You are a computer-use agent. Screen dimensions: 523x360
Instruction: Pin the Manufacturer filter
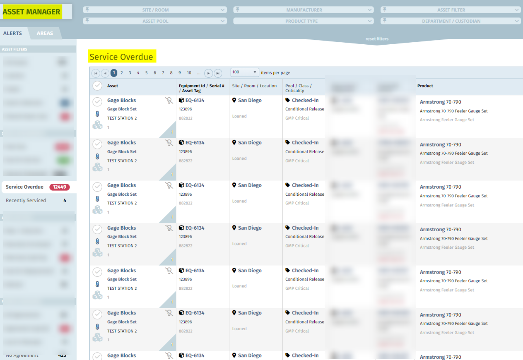tap(238, 10)
